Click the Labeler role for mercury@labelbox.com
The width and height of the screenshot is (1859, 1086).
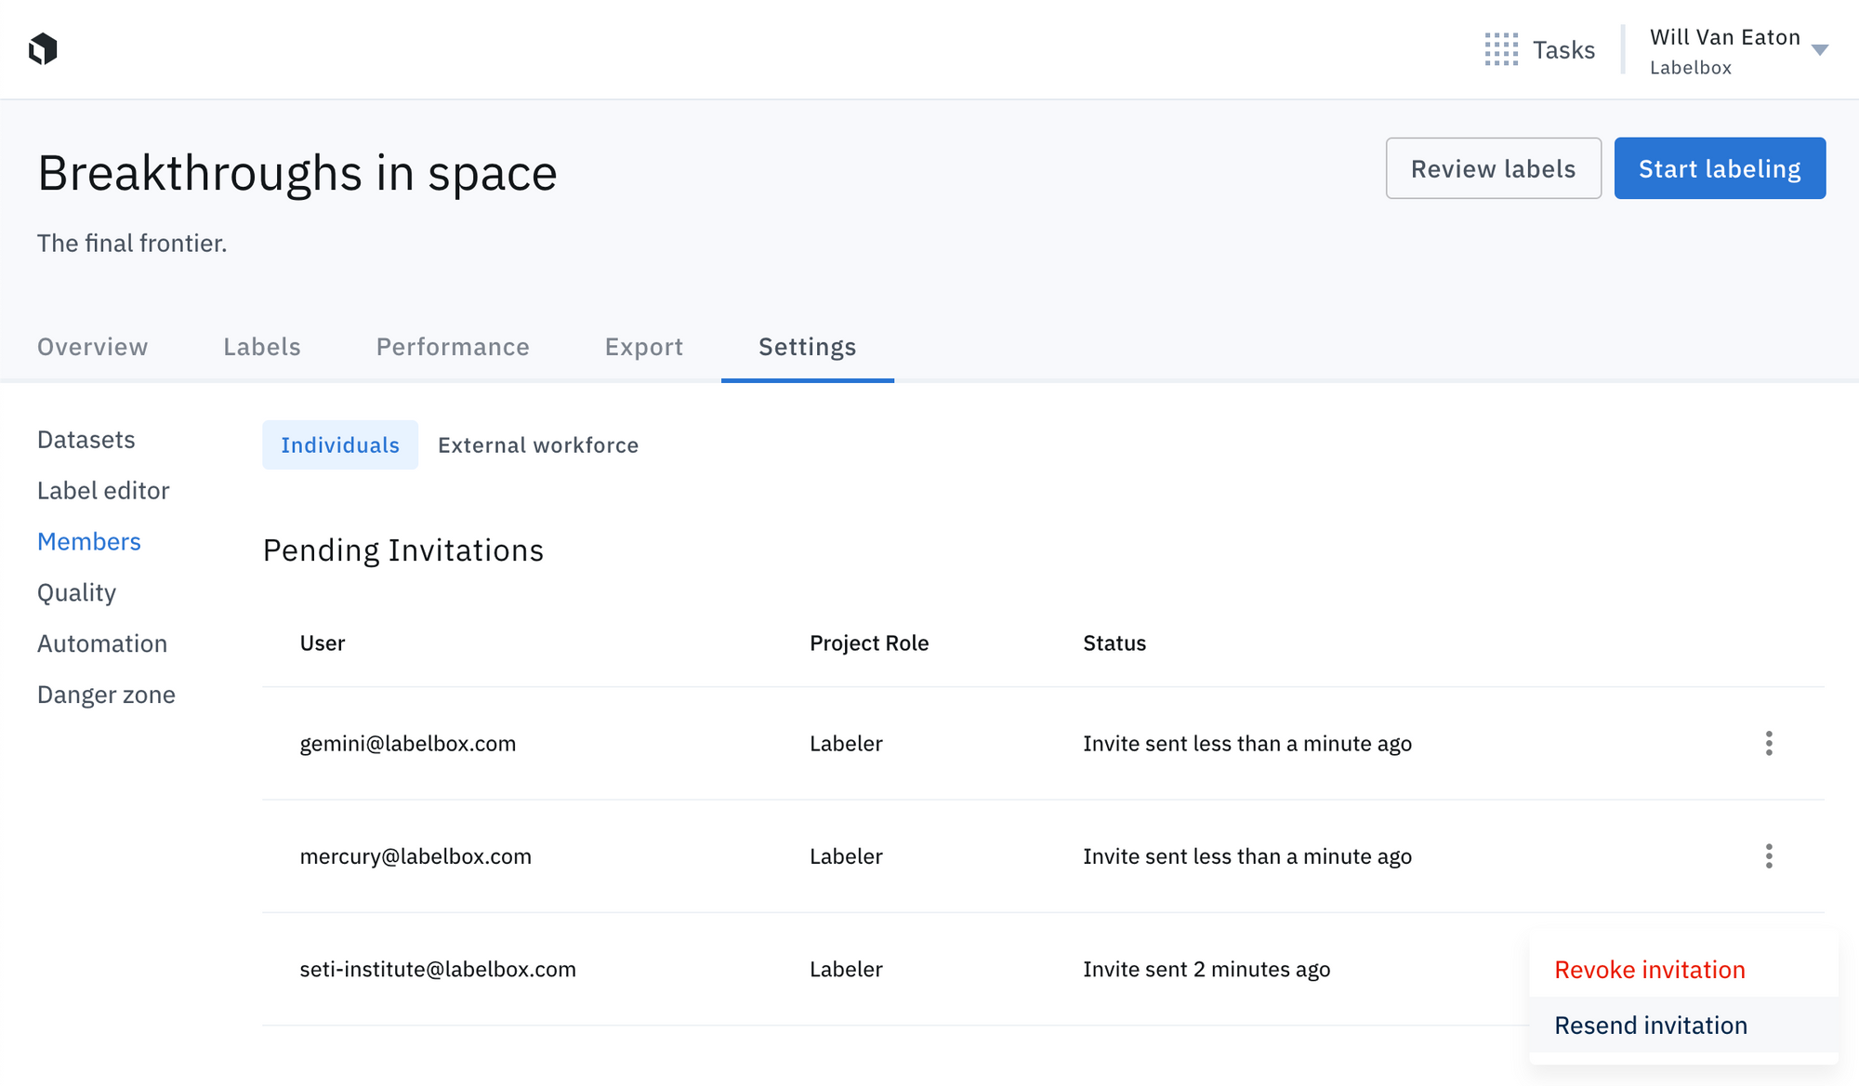(846, 855)
